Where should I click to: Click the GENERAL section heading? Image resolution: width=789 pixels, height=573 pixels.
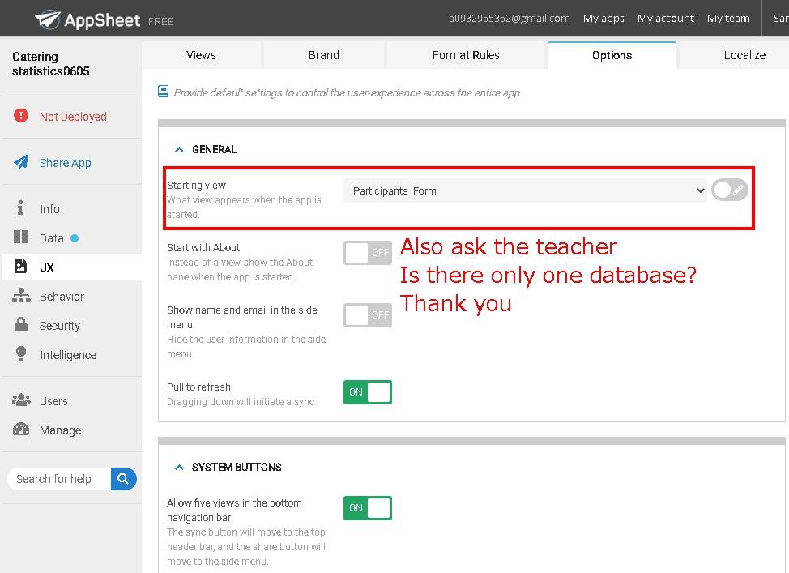tap(214, 150)
